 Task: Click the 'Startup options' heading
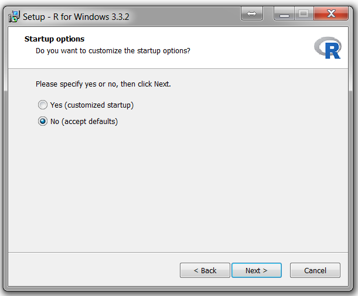pyautogui.click(x=54, y=39)
